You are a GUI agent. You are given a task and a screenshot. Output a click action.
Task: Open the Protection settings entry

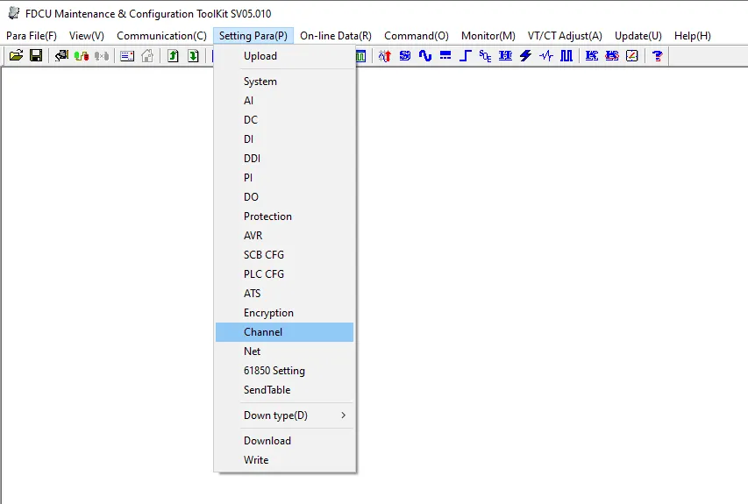tap(284, 216)
